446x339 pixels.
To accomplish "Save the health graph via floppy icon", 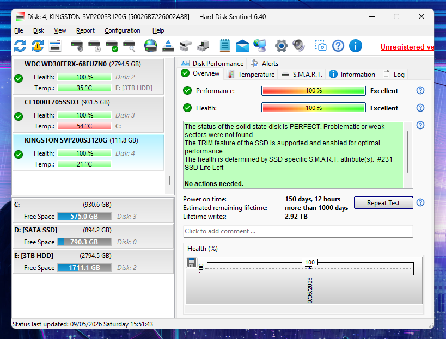I will 192,263.
